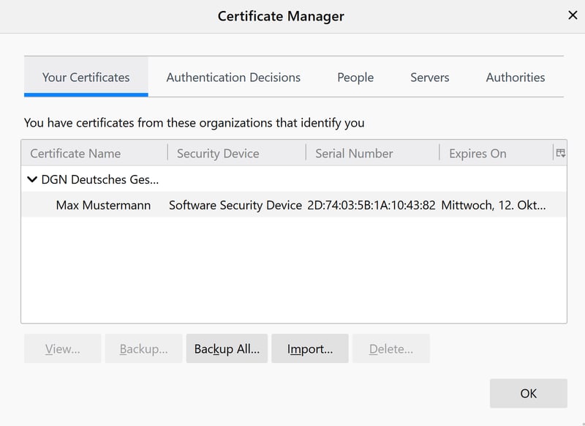Click the Delete... button
This screenshot has height=426, width=585.
390,349
